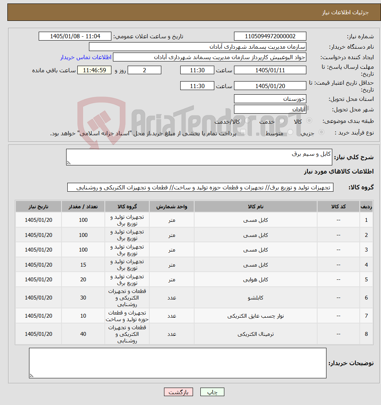Select the جزیی purchase type radio

point(321,132)
